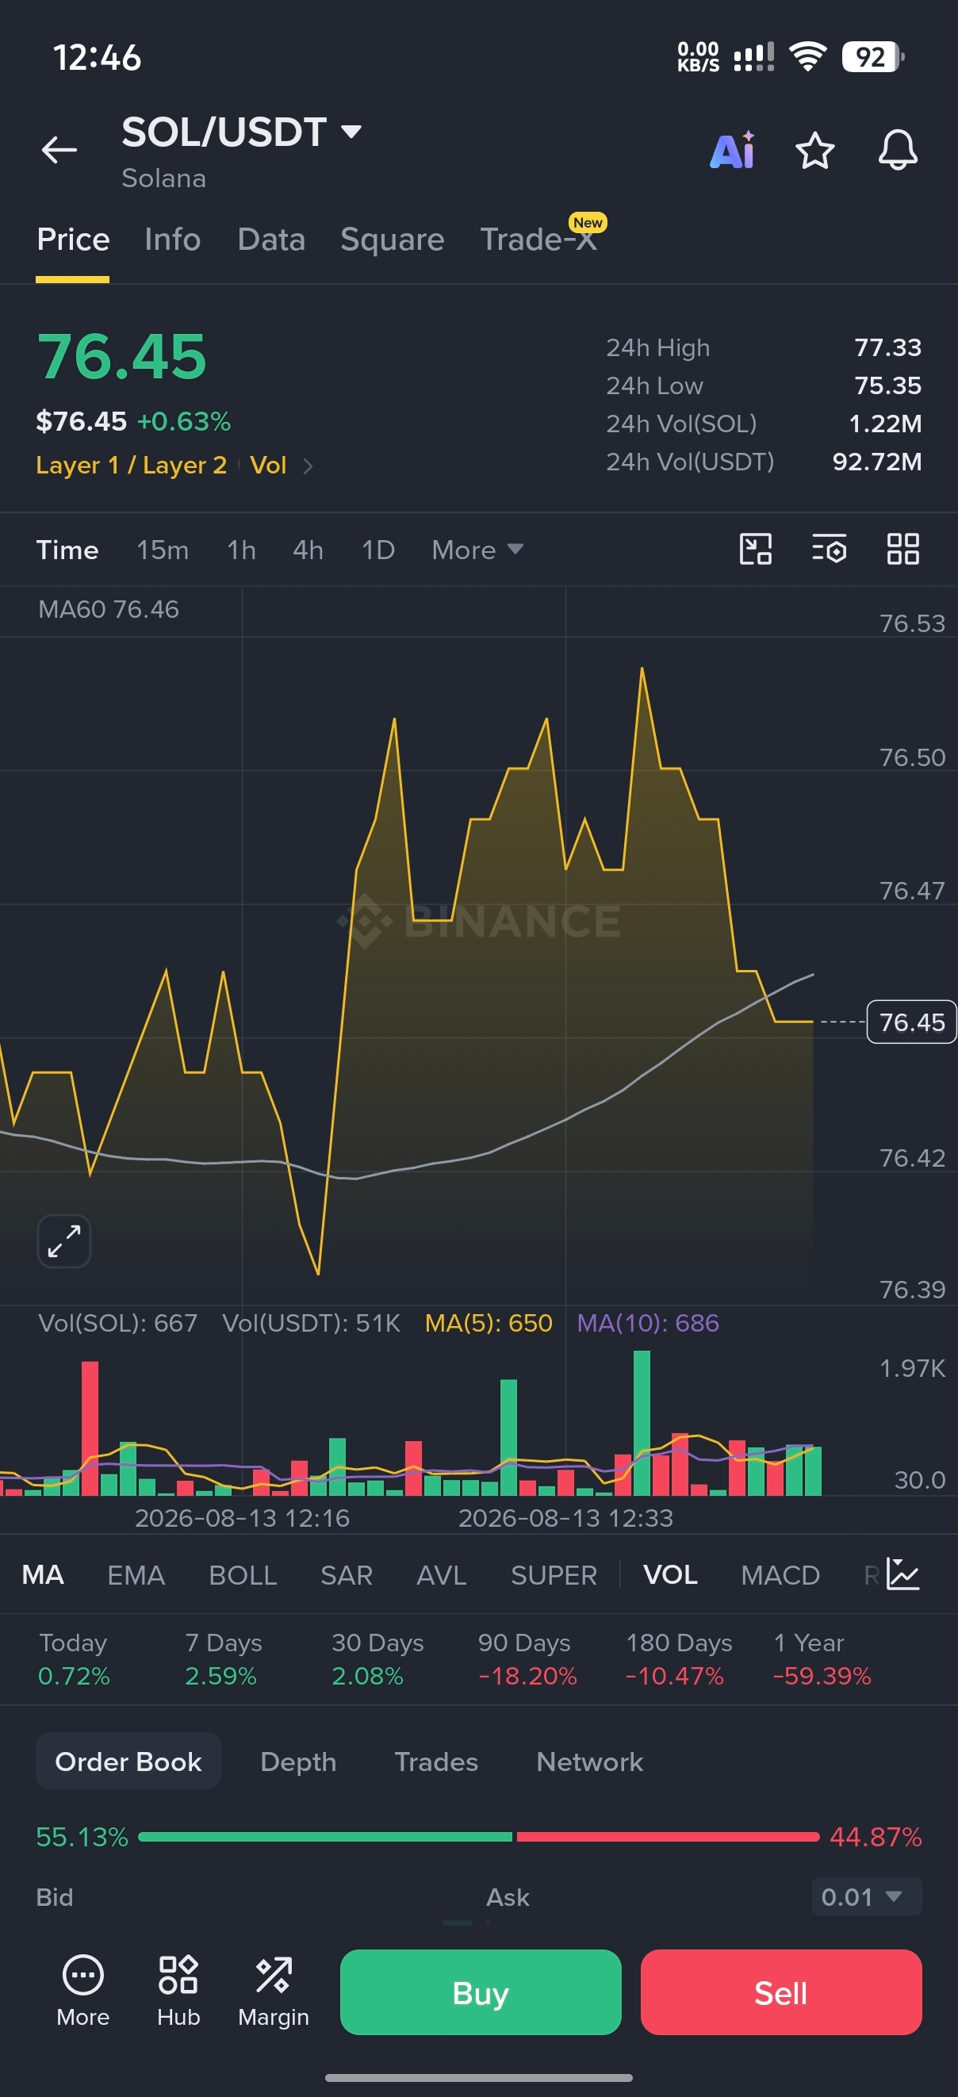Image resolution: width=958 pixels, height=2097 pixels.
Task: Switch to the Square tab
Action: [393, 240]
